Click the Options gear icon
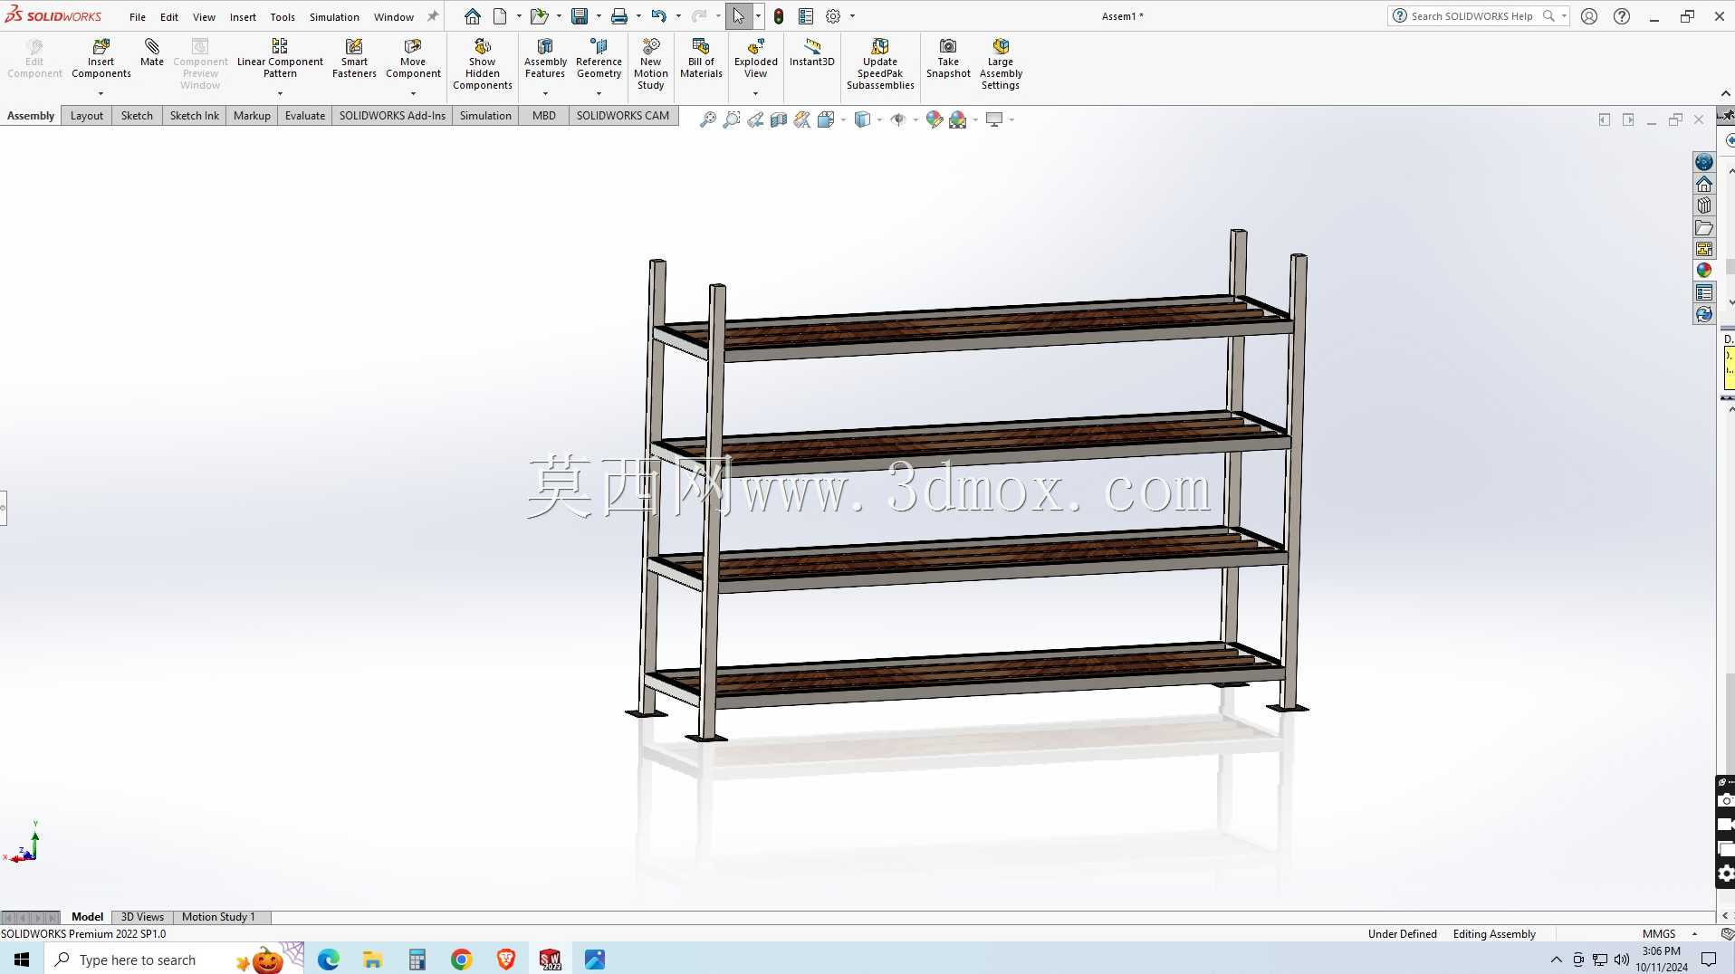 (x=833, y=16)
